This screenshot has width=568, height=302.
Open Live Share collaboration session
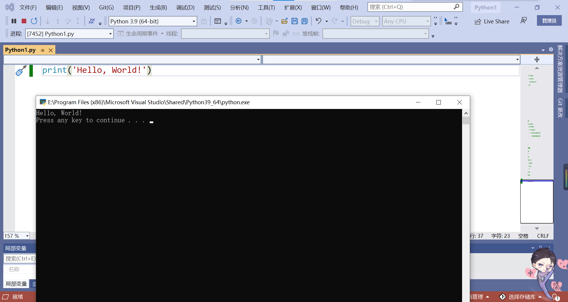click(x=492, y=21)
